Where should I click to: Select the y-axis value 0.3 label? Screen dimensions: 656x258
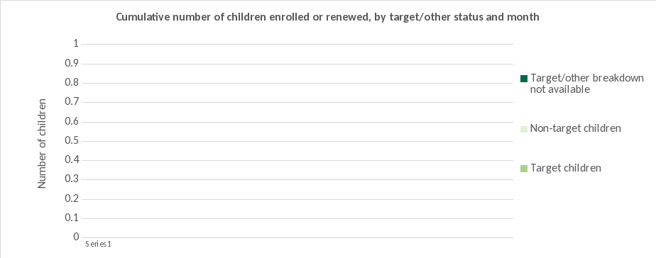(71, 179)
